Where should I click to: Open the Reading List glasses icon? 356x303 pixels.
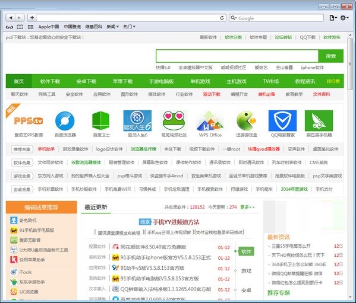click(10, 27)
